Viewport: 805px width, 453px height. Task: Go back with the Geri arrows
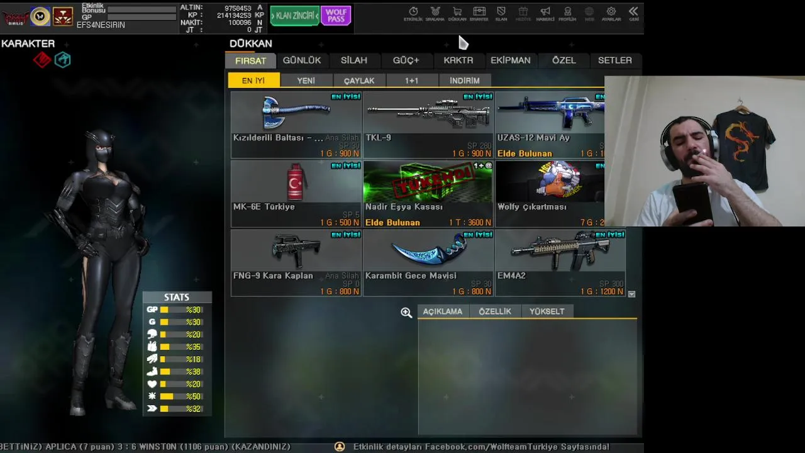click(633, 14)
